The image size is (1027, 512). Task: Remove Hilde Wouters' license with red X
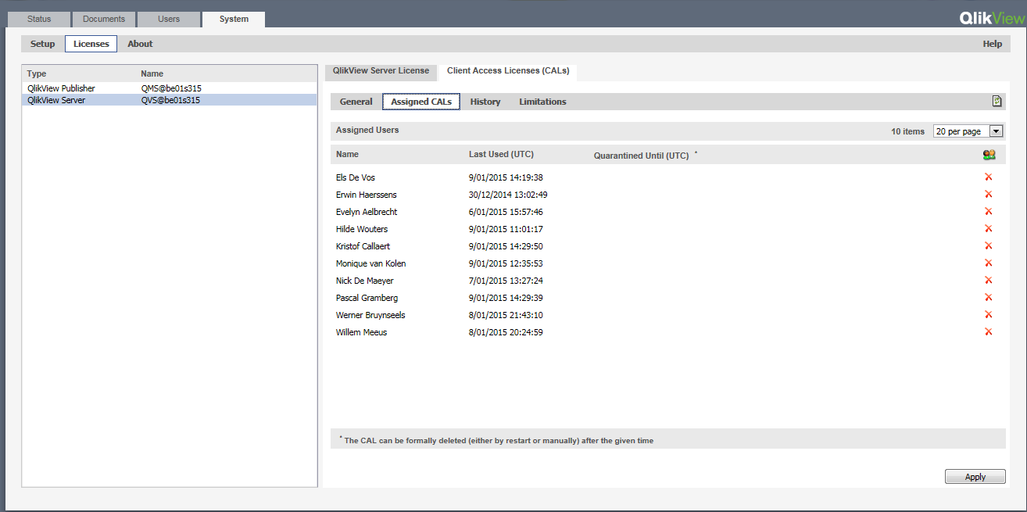pos(988,229)
